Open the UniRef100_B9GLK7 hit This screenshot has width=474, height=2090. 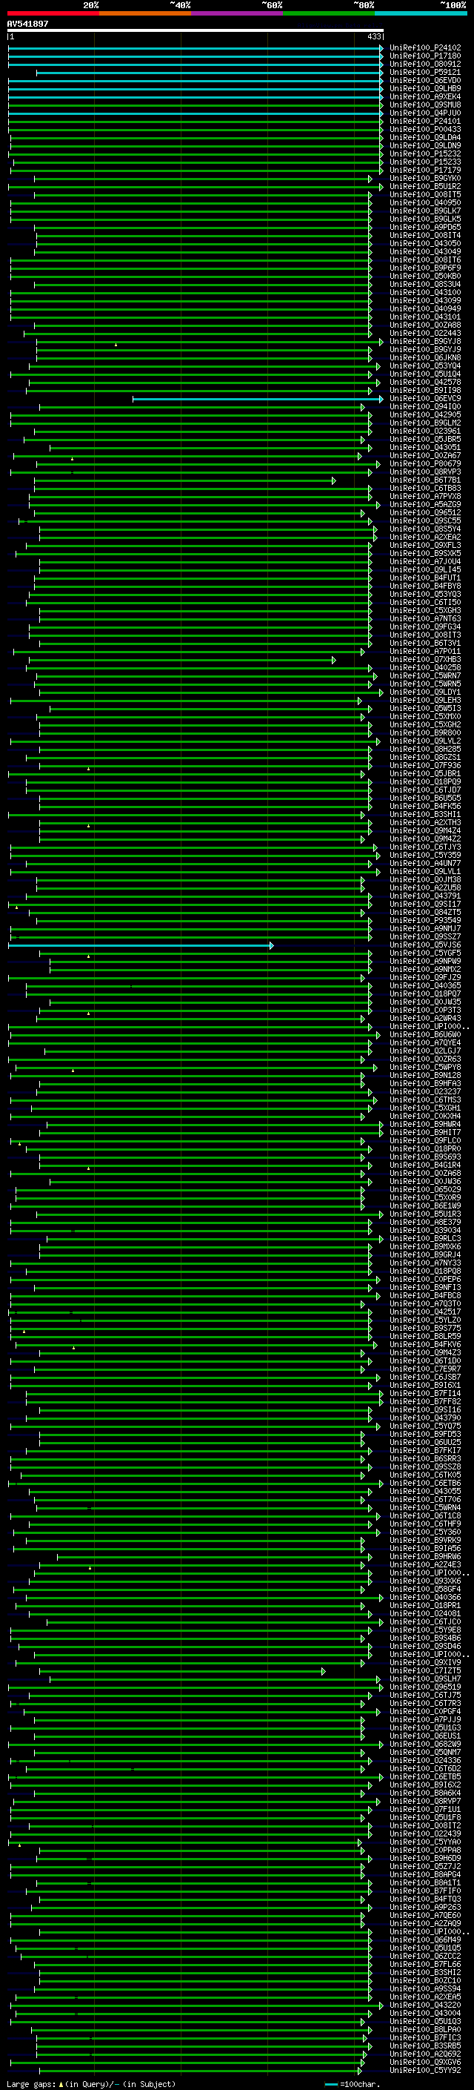(x=425, y=211)
